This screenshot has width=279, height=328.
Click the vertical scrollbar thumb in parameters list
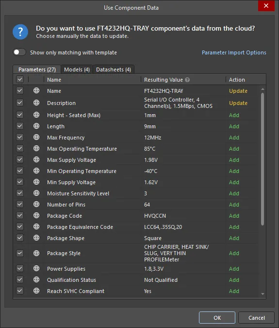pos(263,159)
